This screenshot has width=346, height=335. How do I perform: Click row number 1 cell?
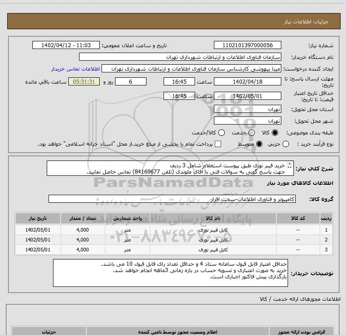pyautogui.click(x=326, y=230)
